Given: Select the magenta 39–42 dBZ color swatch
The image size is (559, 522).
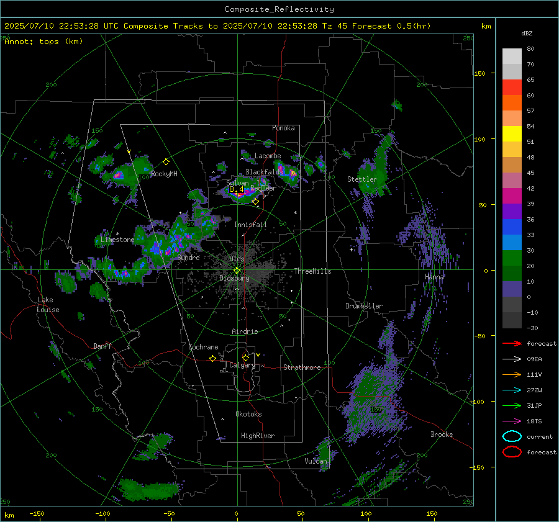Looking at the screenshot, I should 512,196.
